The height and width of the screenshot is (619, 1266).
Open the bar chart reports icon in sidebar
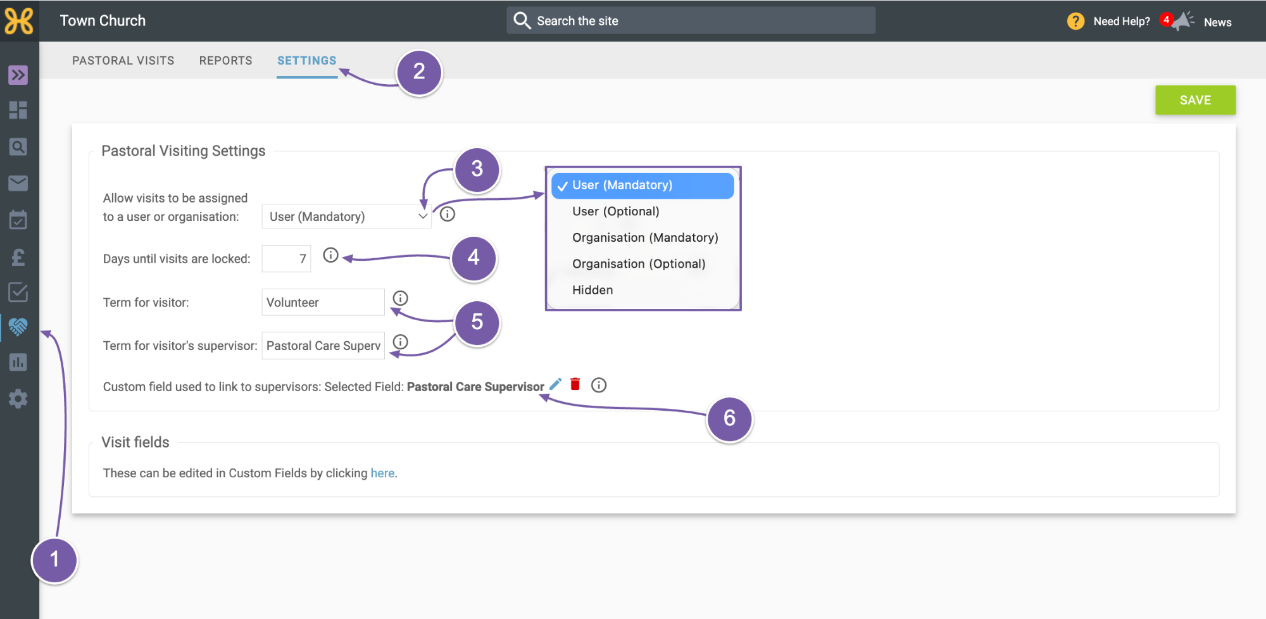[x=18, y=363]
